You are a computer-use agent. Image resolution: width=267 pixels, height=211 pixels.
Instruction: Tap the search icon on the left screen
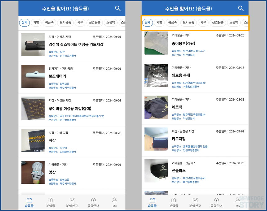pos(118,8)
